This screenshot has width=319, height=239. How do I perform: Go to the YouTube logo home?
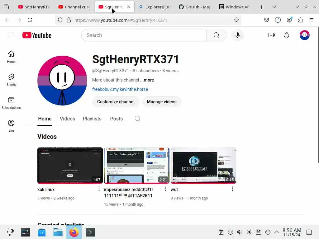pos(37,35)
